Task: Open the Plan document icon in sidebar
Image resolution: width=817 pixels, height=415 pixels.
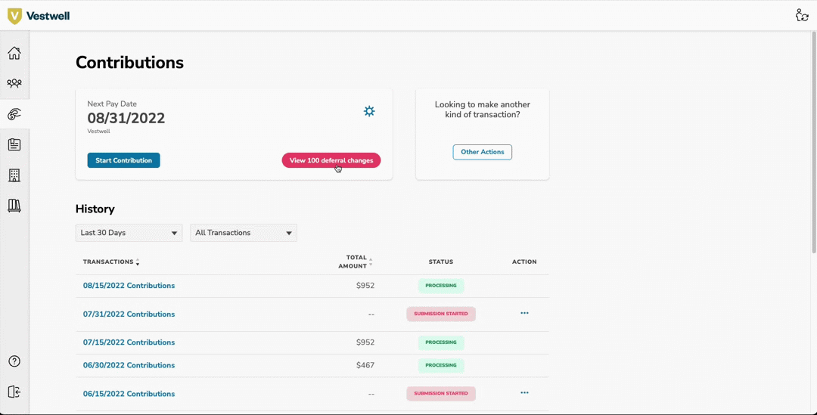Action: pos(14,144)
